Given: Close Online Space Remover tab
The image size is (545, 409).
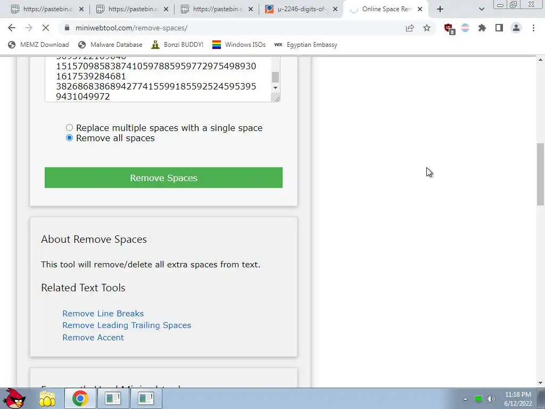Looking at the screenshot, I should click(420, 9).
